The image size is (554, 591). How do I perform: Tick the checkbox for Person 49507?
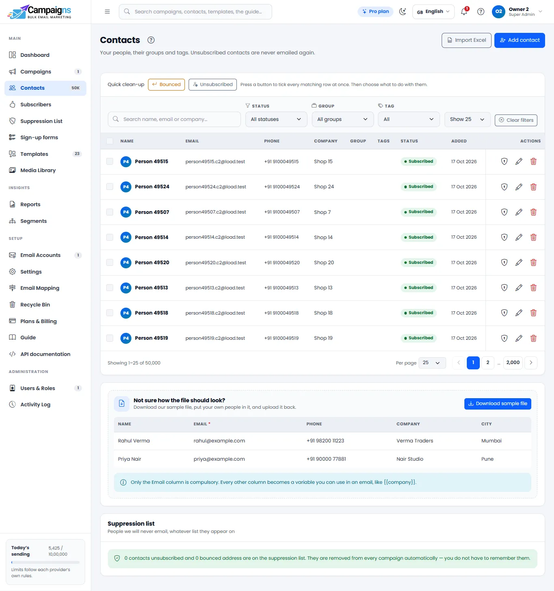[x=110, y=212]
